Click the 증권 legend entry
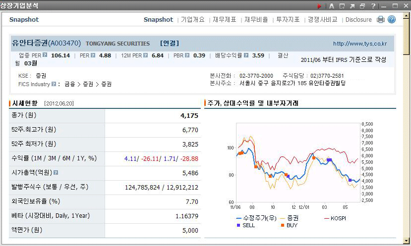Viewport: 411px width, 246px height. coord(290,218)
